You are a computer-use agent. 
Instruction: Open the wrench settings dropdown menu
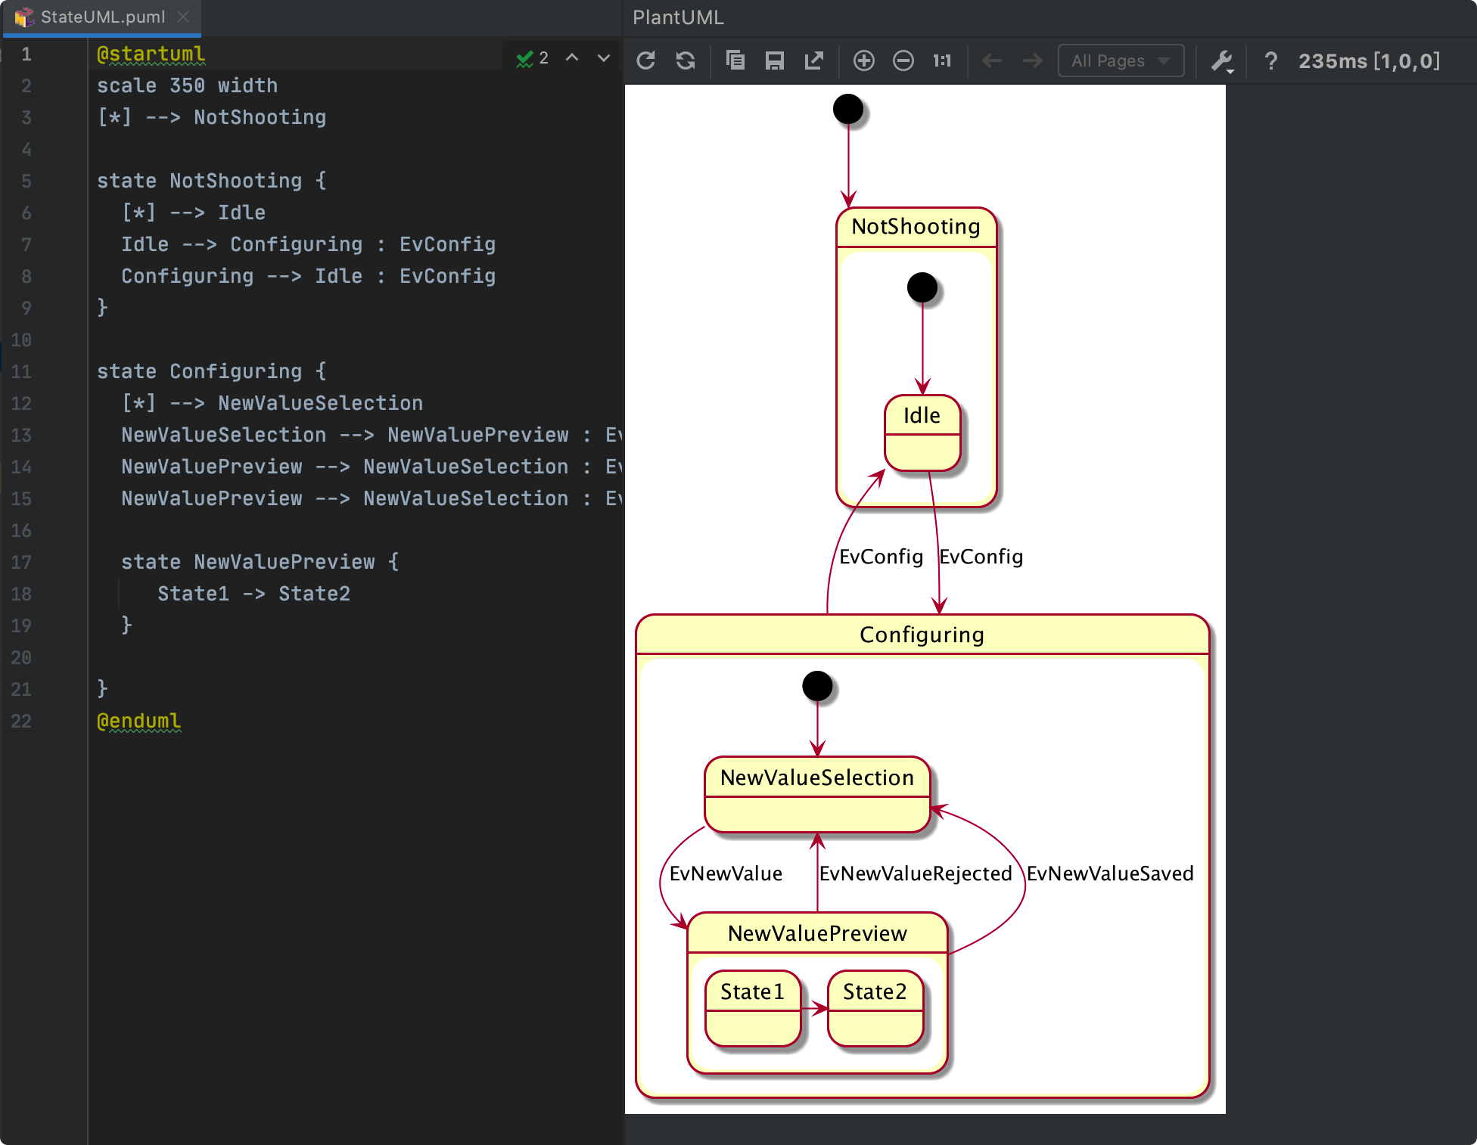point(1223,61)
